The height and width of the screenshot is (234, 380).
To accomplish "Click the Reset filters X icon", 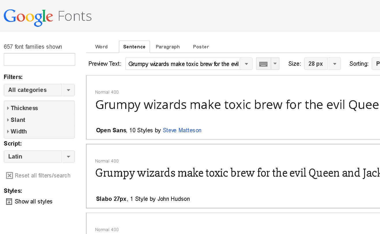I will pos(10,175).
